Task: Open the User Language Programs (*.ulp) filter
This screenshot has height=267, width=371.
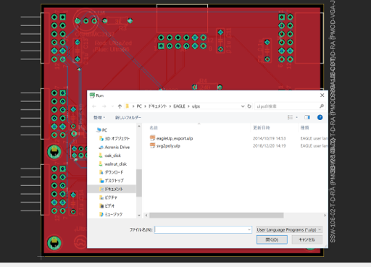Action: (x=289, y=229)
